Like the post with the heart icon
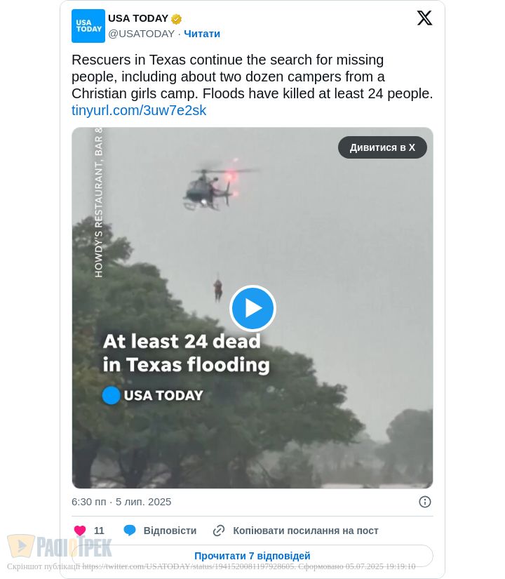The height and width of the screenshot is (579, 505). tap(80, 531)
